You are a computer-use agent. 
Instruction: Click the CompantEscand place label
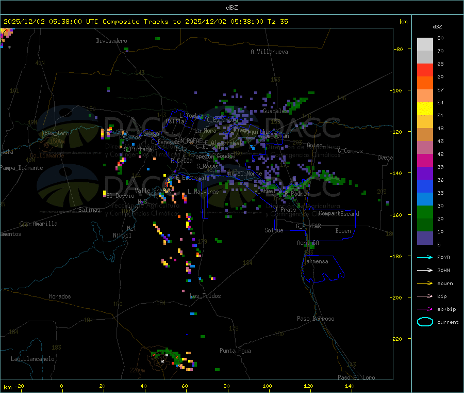[339, 214]
